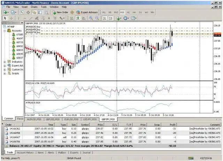Open the Journal tab
The width and height of the screenshot is (223, 161).
click(86, 153)
